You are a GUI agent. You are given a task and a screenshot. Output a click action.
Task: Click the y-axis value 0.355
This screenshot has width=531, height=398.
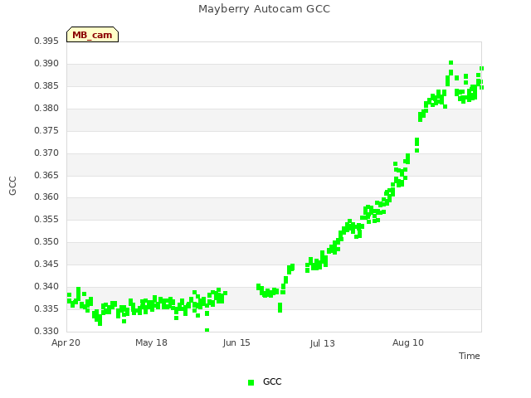46,219
